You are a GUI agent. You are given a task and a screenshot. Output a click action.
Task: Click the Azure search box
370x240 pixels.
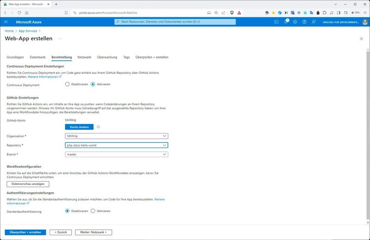(175, 22)
